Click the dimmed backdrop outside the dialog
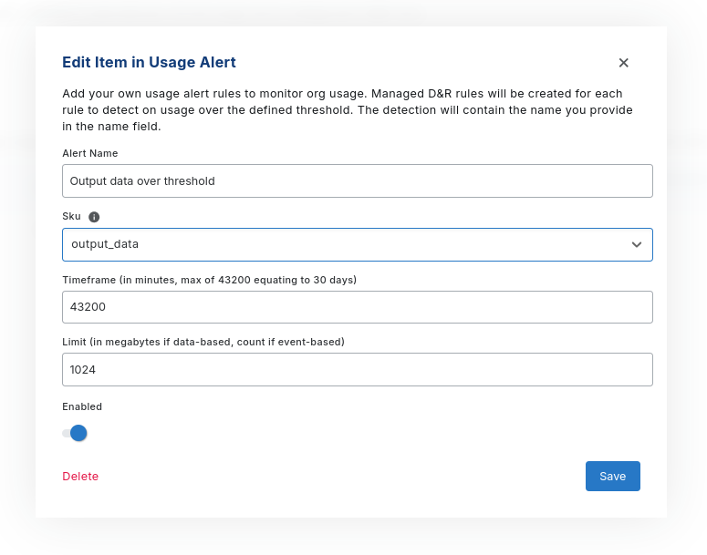The height and width of the screenshot is (555, 707). pyautogui.click(x=687, y=273)
